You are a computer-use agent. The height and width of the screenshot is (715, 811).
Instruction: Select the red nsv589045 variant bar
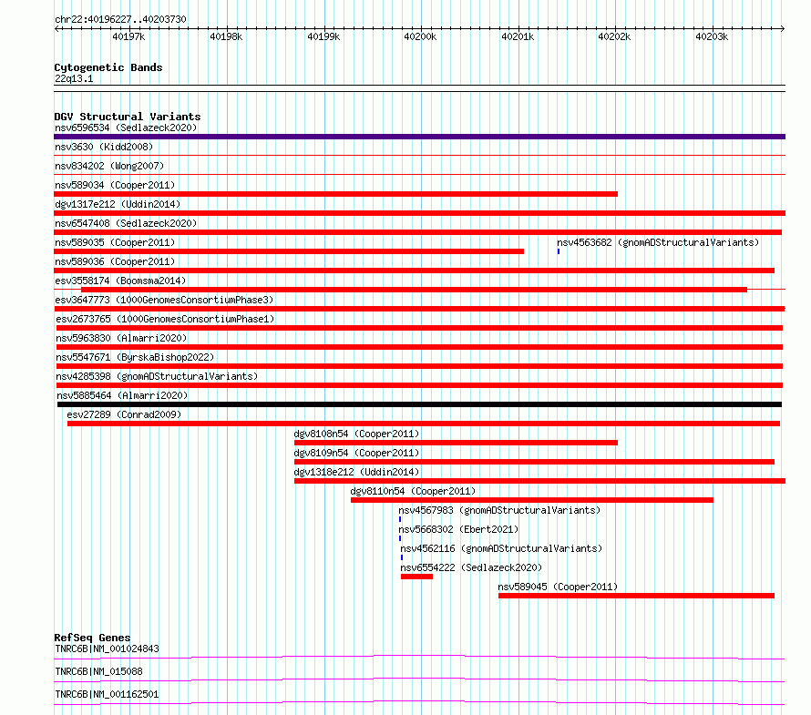(636, 596)
